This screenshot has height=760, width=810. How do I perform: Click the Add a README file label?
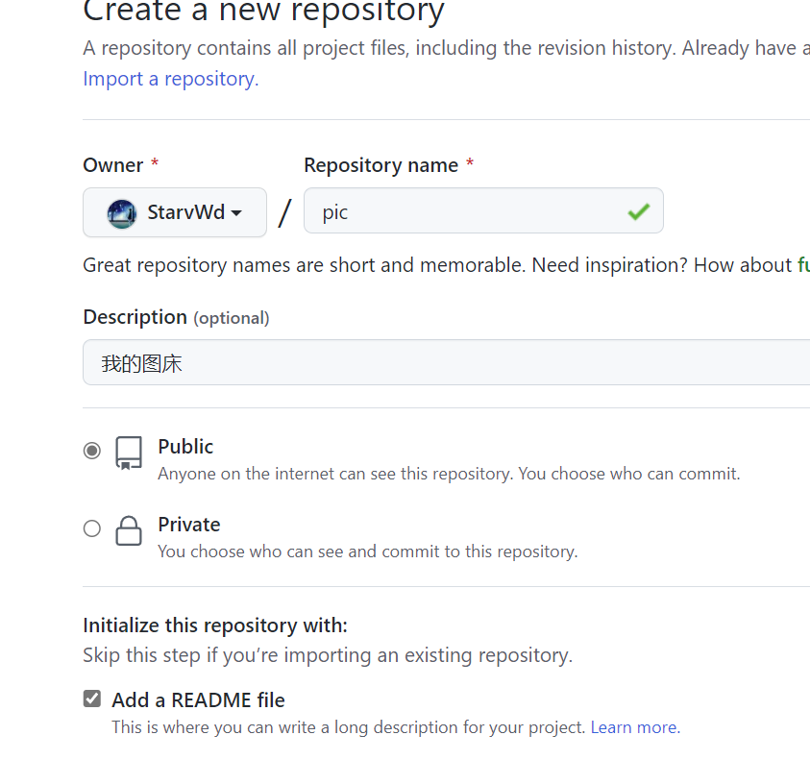point(198,699)
